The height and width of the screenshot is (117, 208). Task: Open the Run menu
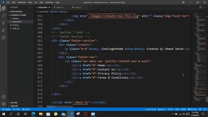click(41, 2)
